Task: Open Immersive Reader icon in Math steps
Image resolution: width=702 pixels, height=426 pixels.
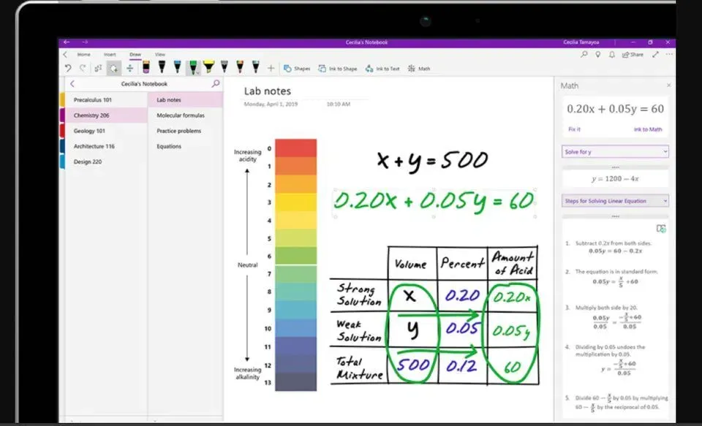Action: pos(661,229)
